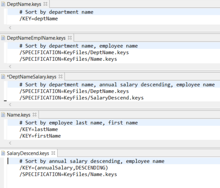Click the '/SPECIFICATION=KeyFiles/SalaryDescend.keys' line
This screenshot has width=220, height=188.
pos(81,98)
